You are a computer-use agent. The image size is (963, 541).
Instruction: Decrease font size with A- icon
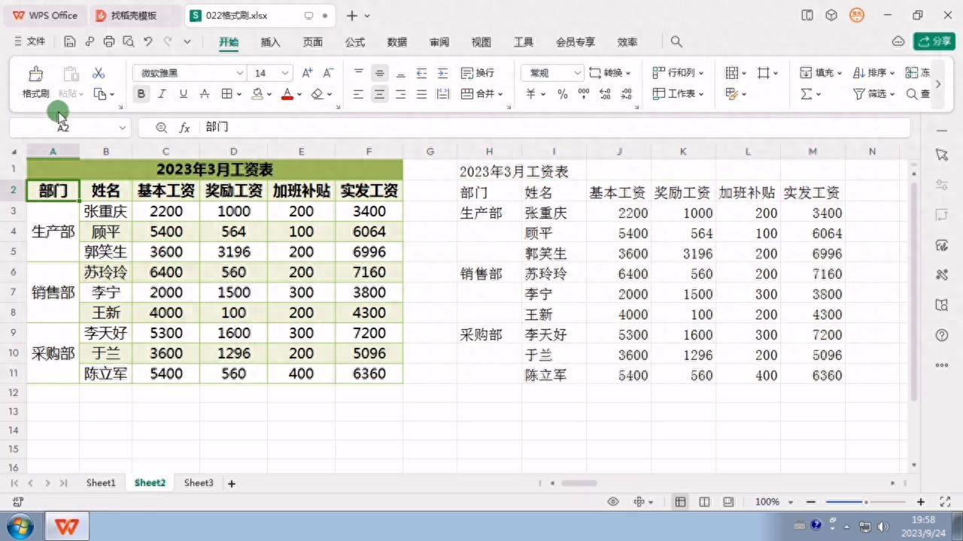click(x=328, y=73)
